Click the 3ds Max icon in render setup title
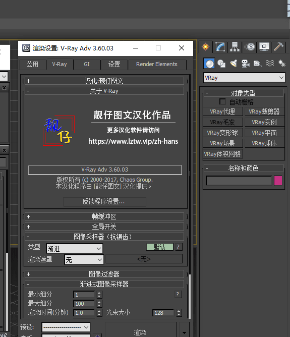This screenshot has width=290, height=337. tap(26, 48)
